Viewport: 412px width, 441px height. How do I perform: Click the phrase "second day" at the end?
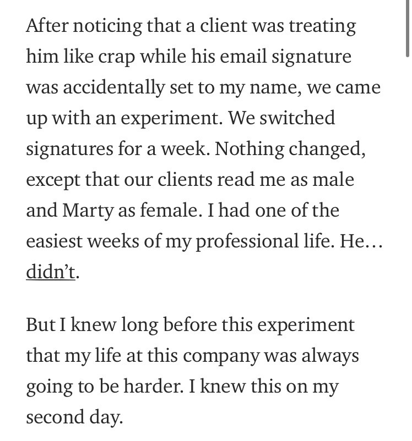[x=74, y=418]
